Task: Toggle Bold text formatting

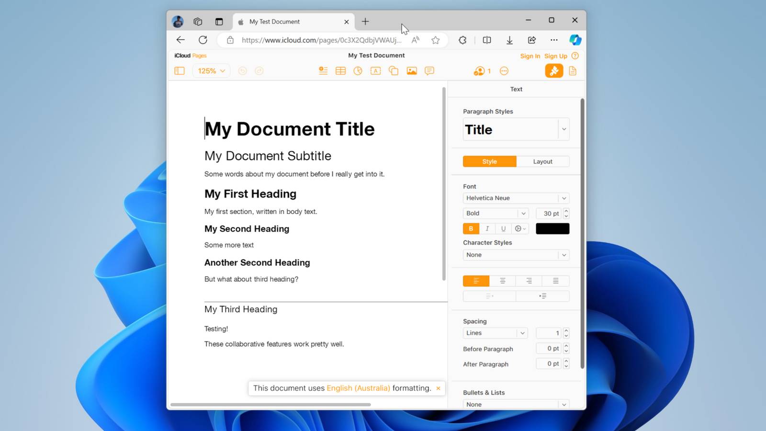Action: (x=471, y=229)
